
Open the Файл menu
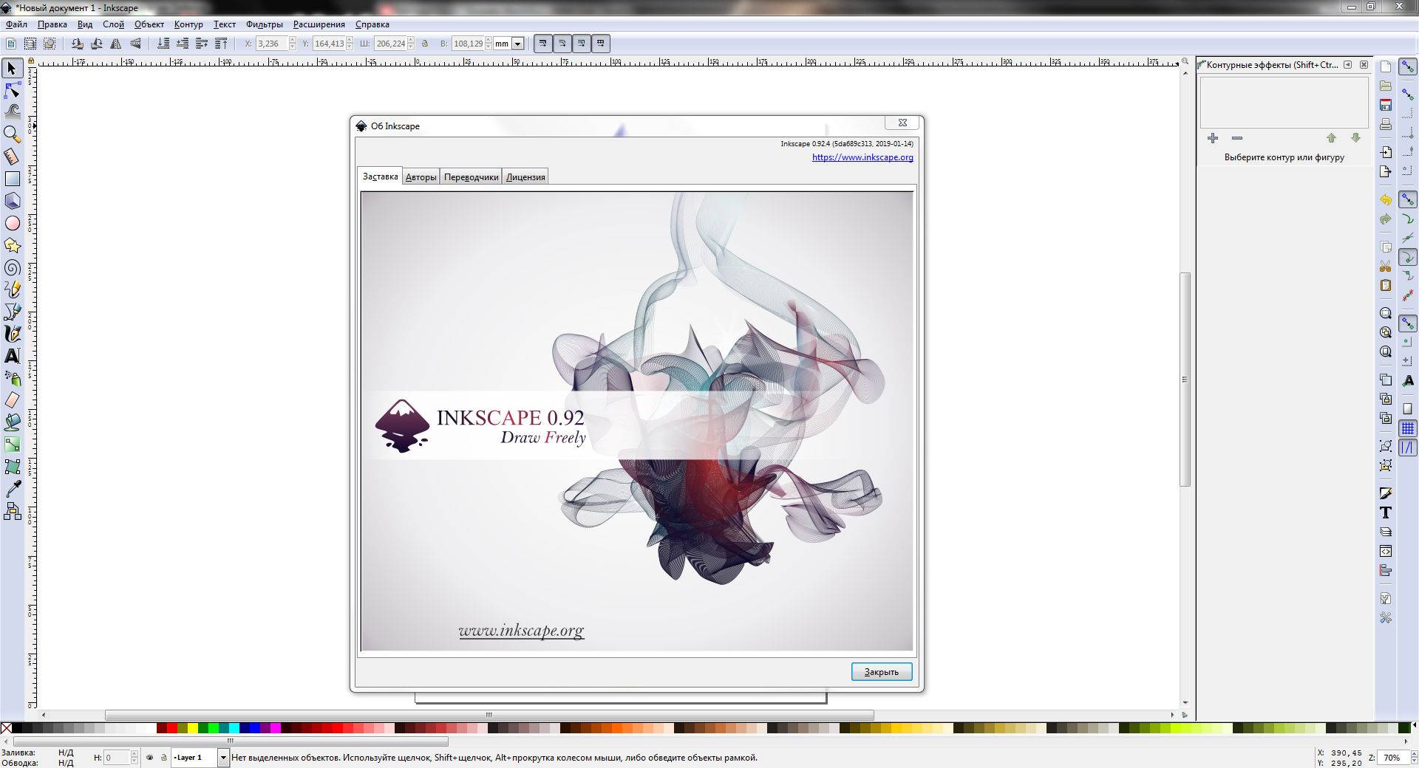[x=16, y=24]
